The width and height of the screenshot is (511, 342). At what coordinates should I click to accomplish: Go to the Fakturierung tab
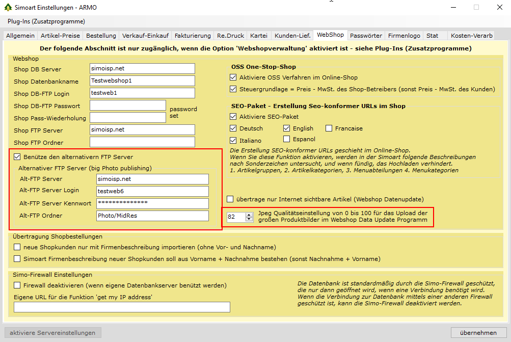[x=193, y=36]
